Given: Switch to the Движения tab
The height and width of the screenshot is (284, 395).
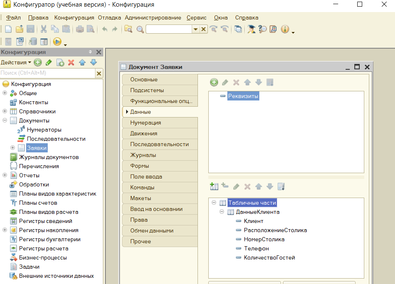Looking at the screenshot, I should pos(144,133).
